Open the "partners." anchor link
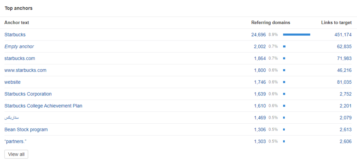Viewport: 357px width, 161px height. 15,141
